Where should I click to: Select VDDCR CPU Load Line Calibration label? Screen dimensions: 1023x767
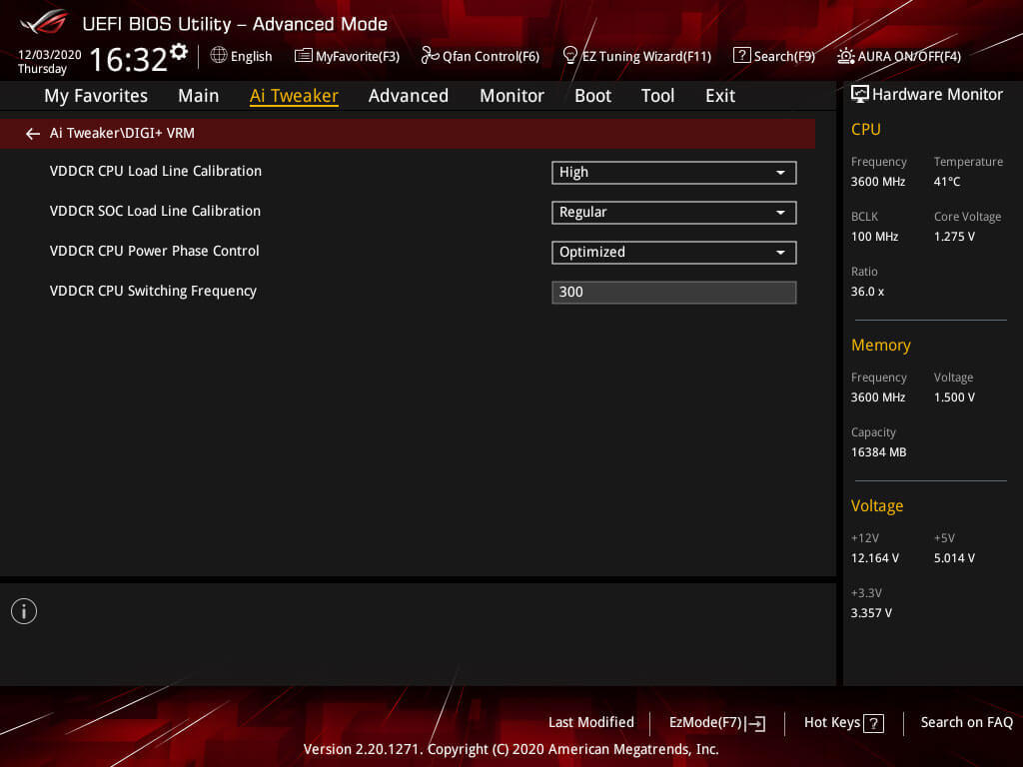point(156,171)
